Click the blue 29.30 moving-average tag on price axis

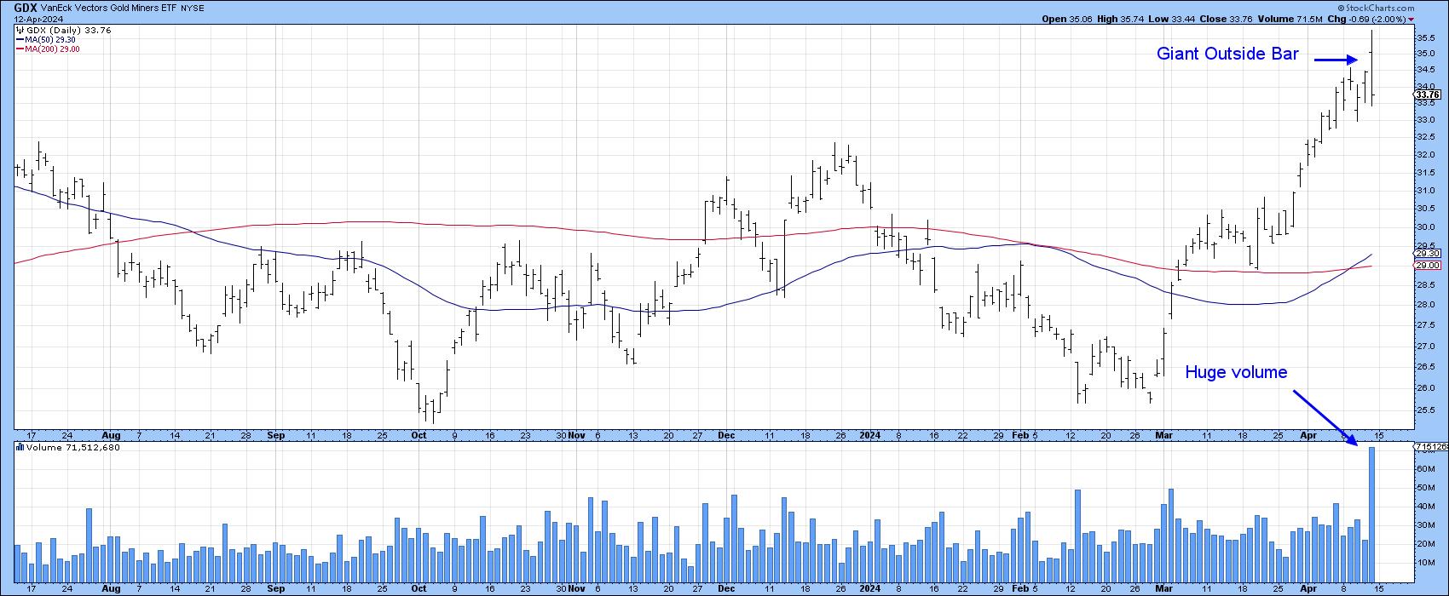coord(1427,254)
